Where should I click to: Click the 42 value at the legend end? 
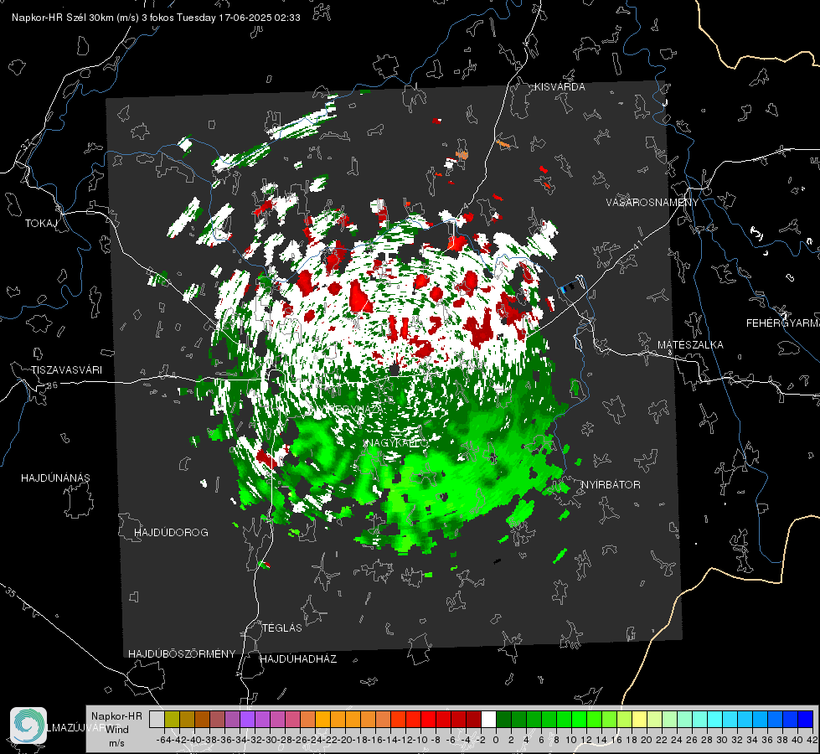coord(812,740)
